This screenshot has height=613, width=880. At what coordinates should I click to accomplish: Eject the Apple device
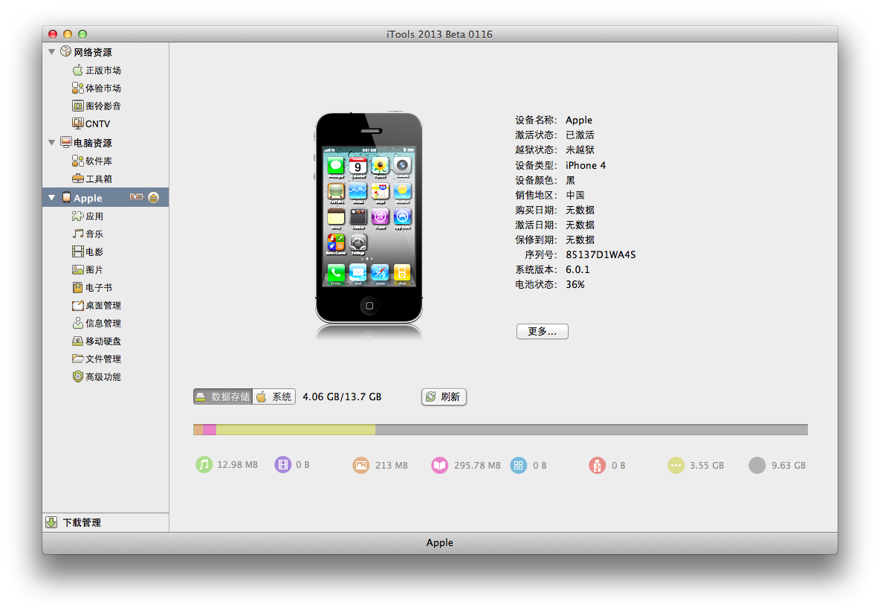coord(154,197)
